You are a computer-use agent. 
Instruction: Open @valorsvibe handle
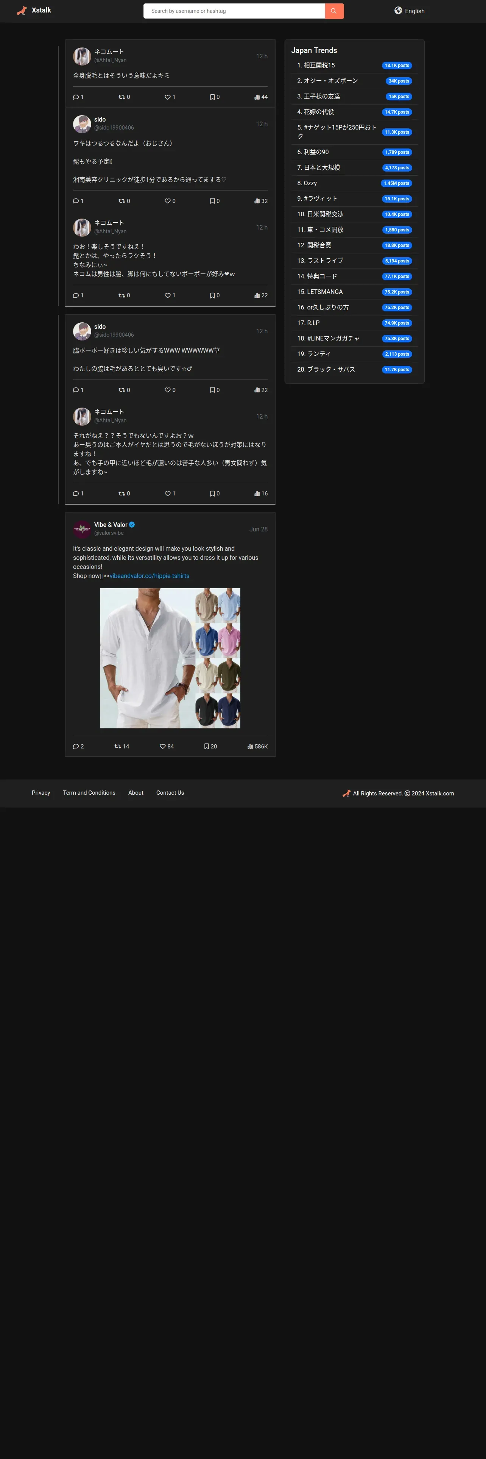click(x=109, y=533)
